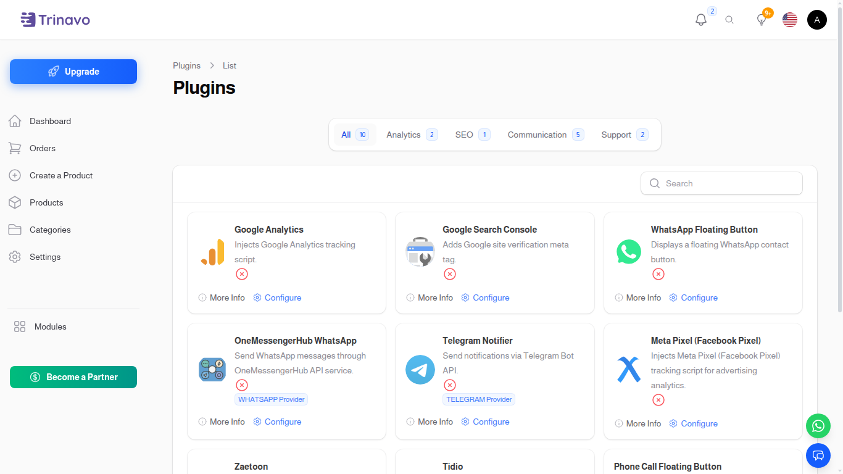
Task: Configure the OneMessengerHub WhatsApp plugin
Action: [x=277, y=422]
